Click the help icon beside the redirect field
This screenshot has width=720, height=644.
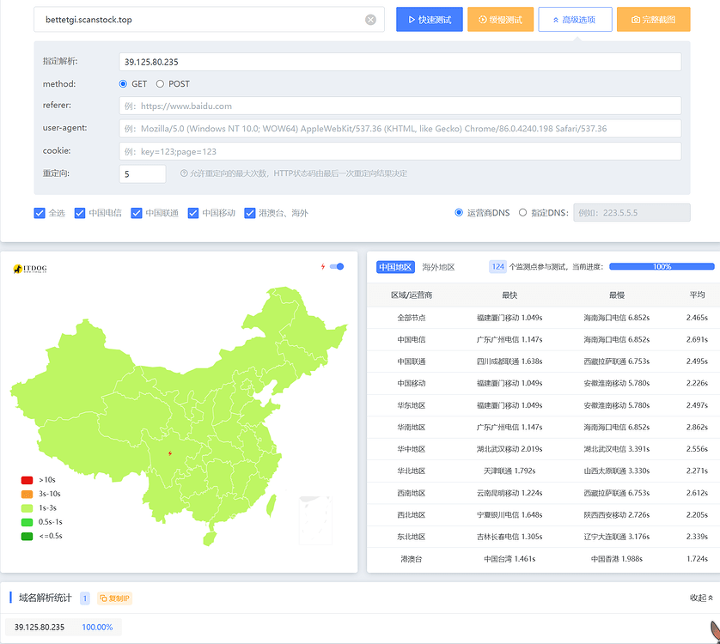(x=184, y=173)
